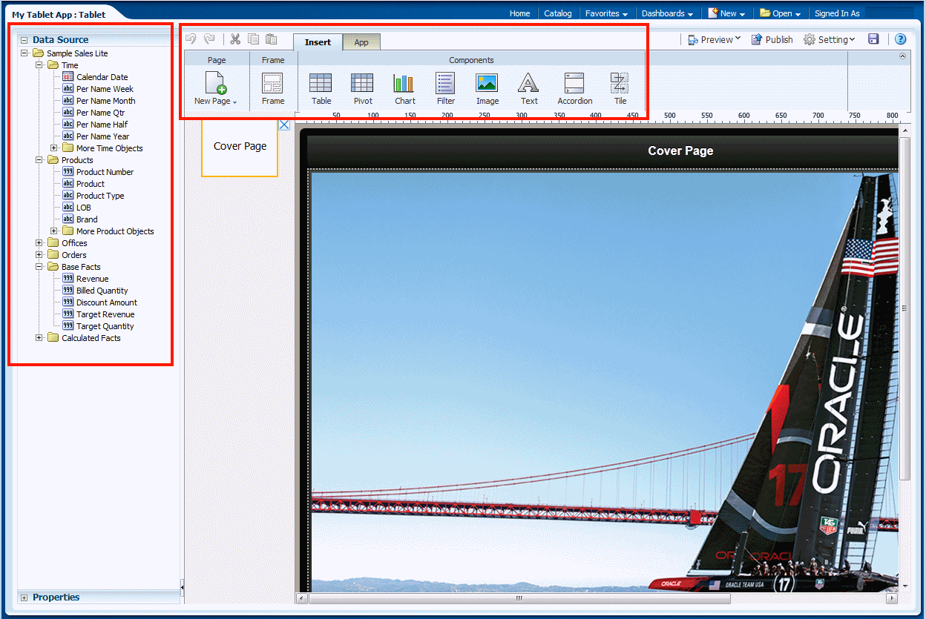The height and width of the screenshot is (619, 926).
Task: Collapse the Sample Sales Lite node
Action: pyautogui.click(x=24, y=53)
